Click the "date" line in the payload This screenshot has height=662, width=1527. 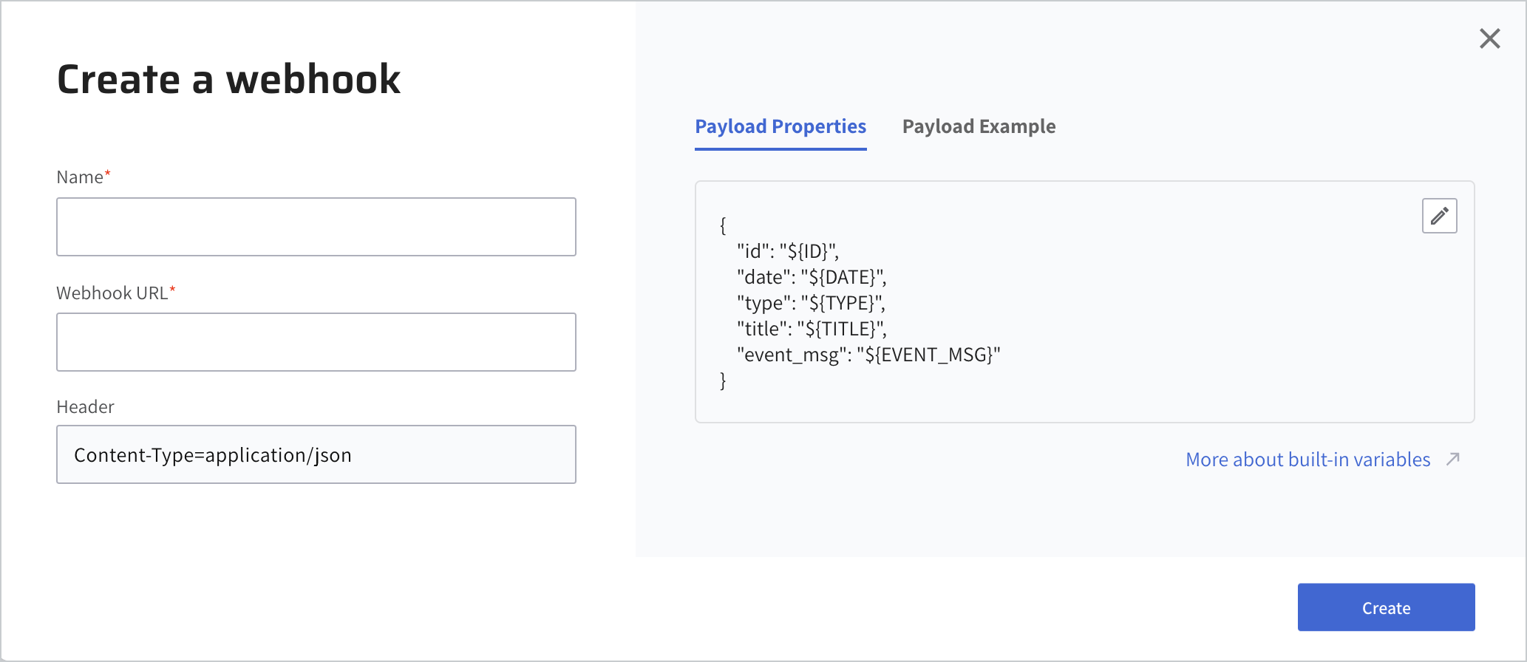(x=811, y=277)
